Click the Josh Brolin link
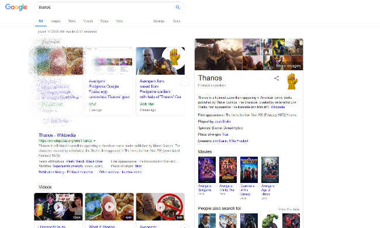This screenshot has height=228, width=380. [x=223, y=122]
